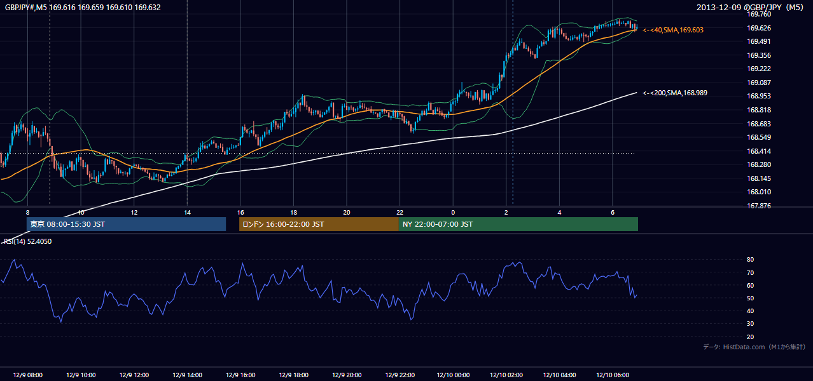This screenshot has height=381, width=813.
Task: Click price axis value 169.222
Action: [x=758, y=69]
